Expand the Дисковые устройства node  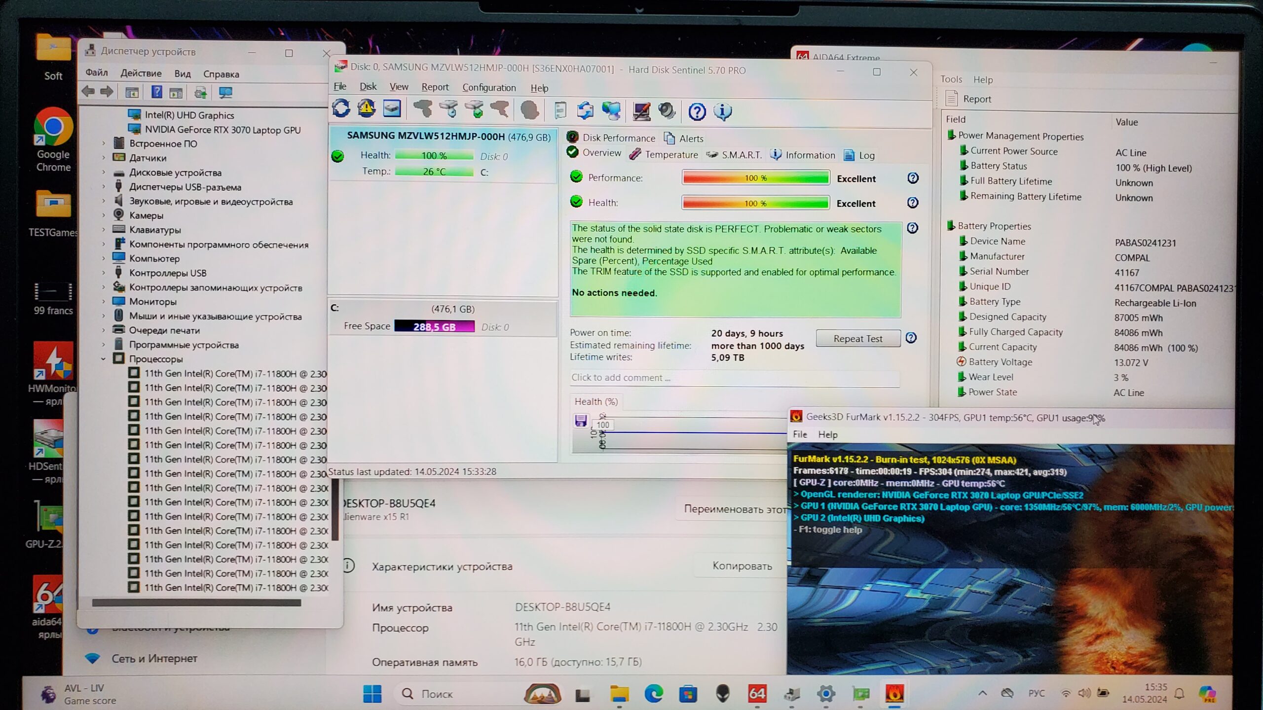click(104, 173)
